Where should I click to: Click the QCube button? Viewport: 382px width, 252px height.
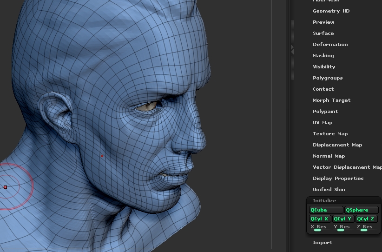(326, 210)
